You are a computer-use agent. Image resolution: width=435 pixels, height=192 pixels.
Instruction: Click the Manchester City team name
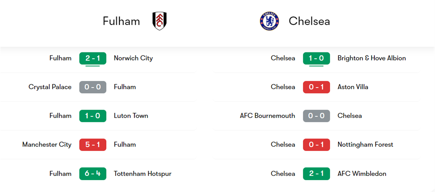[x=47, y=145]
